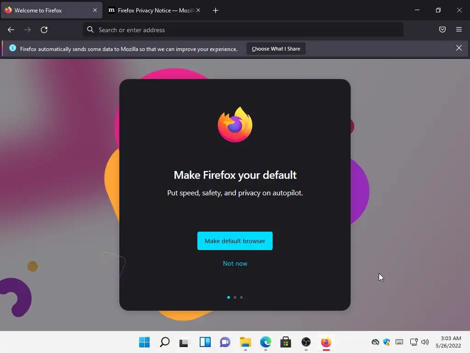Open the touch keyboard tray icon
This screenshot has height=353, width=470.
(399, 342)
